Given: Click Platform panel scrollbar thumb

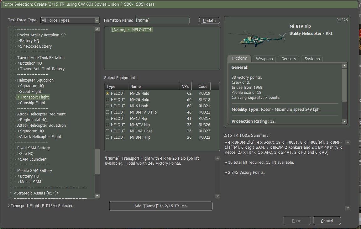Looking at the screenshot, I should click(344, 85).
